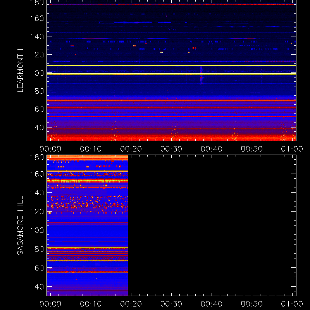Image resolution: width=310 pixels, height=310 pixels.
Task: Select the 120 frequency label on Sagamore Hill plot
Action: pyautogui.click(x=37, y=212)
